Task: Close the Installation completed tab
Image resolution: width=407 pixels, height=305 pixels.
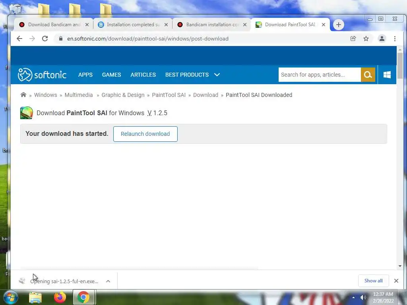Action: coord(166,25)
